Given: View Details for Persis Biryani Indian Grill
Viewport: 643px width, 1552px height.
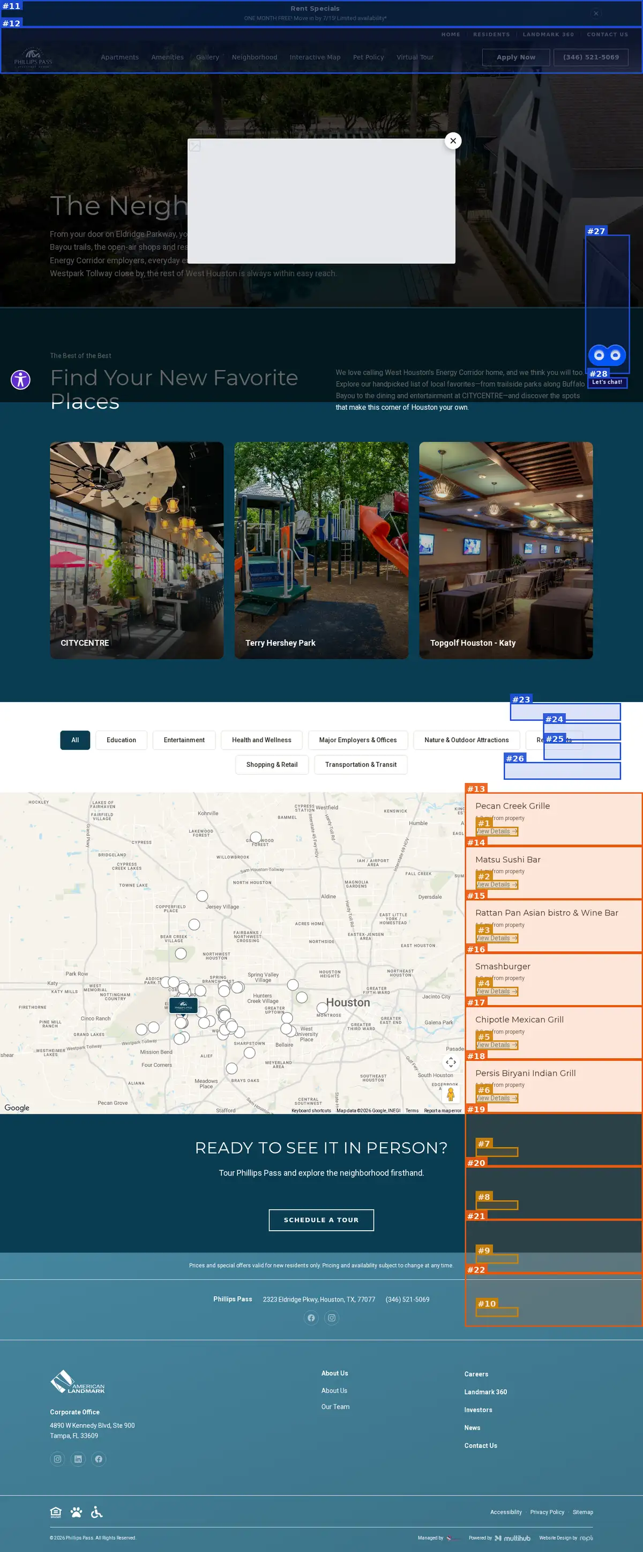Looking at the screenshot, I should coord(497,1098).
